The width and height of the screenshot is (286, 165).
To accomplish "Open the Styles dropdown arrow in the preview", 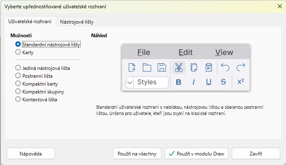I will point(130,82).
